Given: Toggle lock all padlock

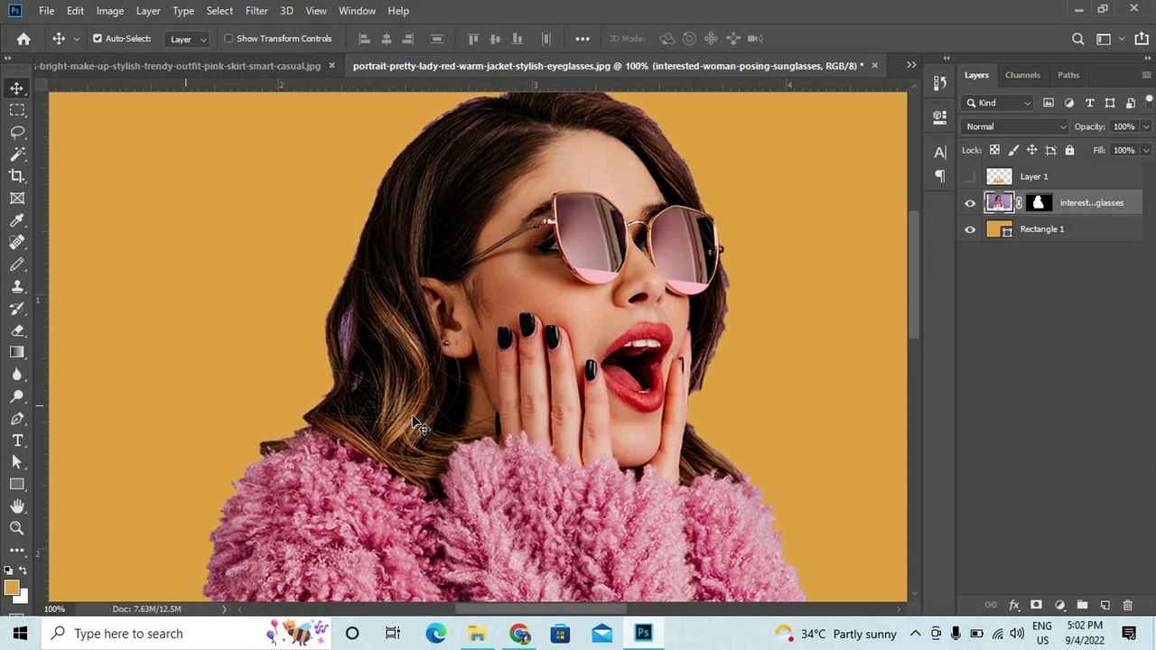Looking at the screenshot, I should 1069,150.
